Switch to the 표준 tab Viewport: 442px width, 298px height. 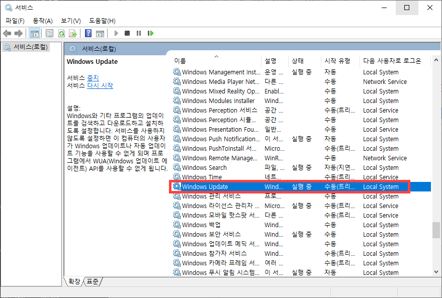(93, 281)
